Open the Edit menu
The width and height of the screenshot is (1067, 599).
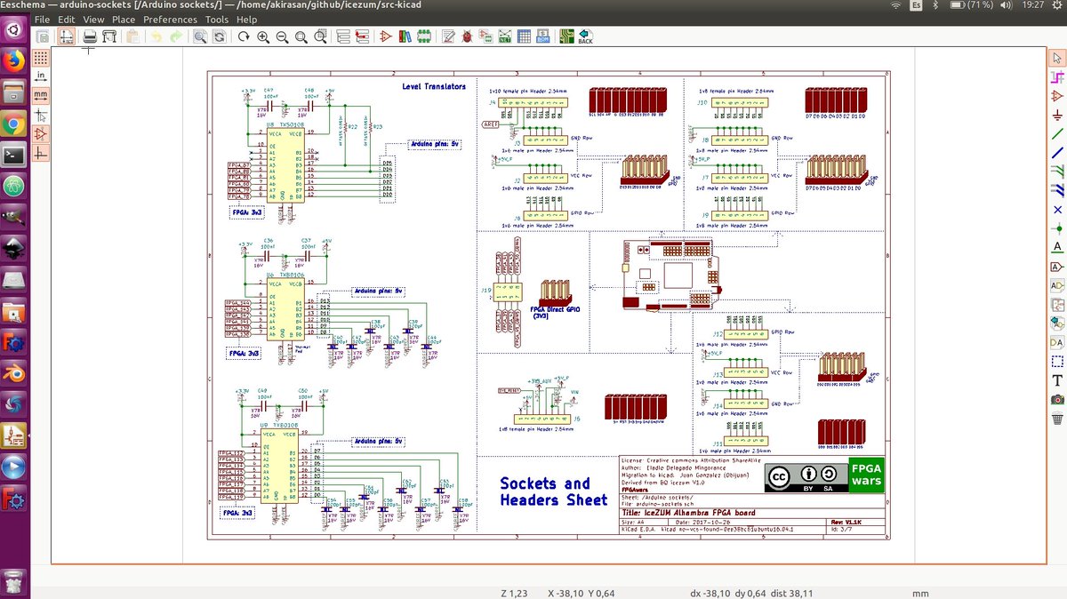pos(67,19)
